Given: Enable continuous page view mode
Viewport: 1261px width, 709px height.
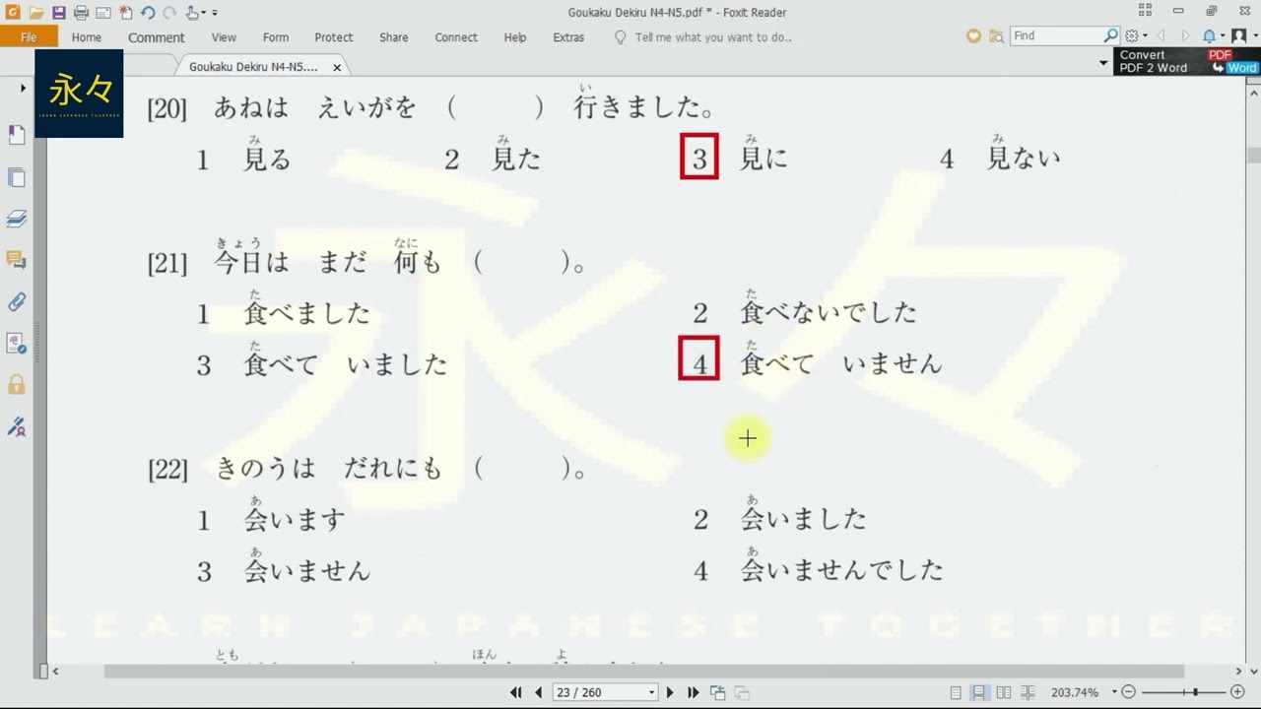Looking at the screenshot, I should pos(979,692).
